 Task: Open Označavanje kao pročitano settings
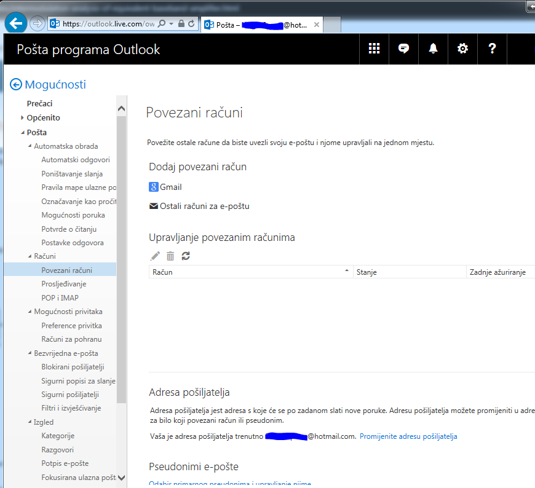point(79,201)
